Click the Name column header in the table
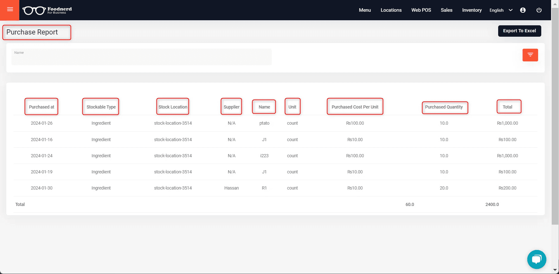The height and width of the screenshot is (274, 559). [264, 107]
